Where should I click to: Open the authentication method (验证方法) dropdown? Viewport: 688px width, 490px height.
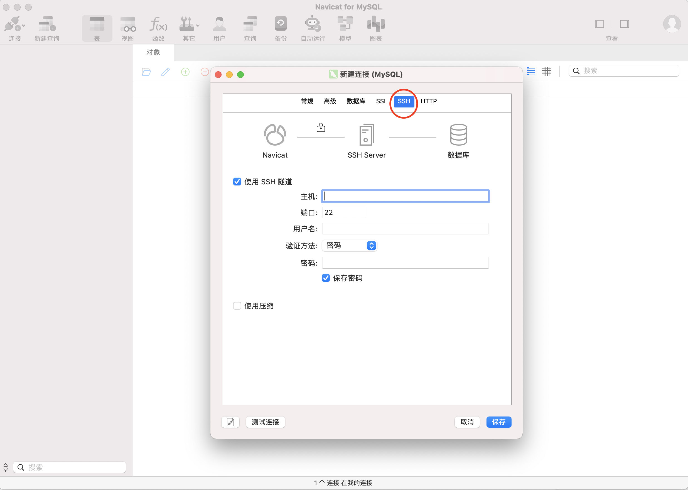(349, 246)
